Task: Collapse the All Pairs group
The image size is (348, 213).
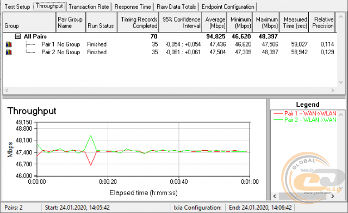Action: pyautogui.click(x=18, y=36)
